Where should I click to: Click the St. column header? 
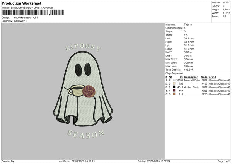[x=181, y=77]
